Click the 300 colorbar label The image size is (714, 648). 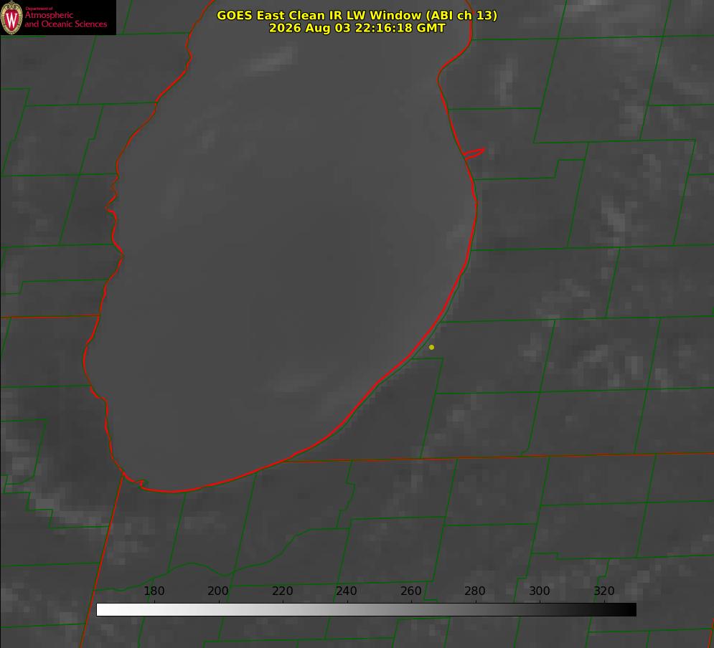(540, 591)
